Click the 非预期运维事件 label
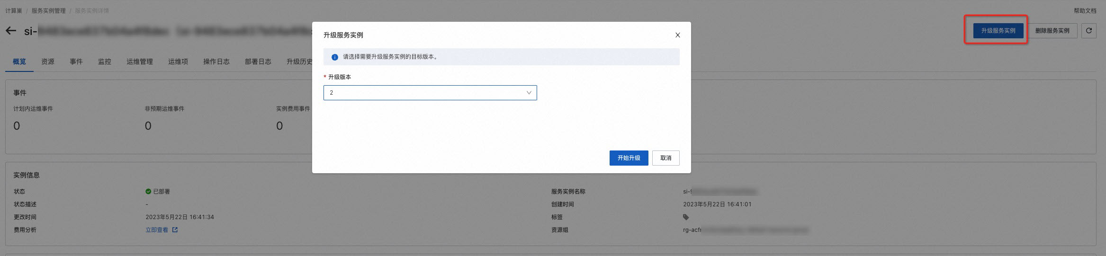The width and height of the screenshot is (1106, 256). coord(165,109)
